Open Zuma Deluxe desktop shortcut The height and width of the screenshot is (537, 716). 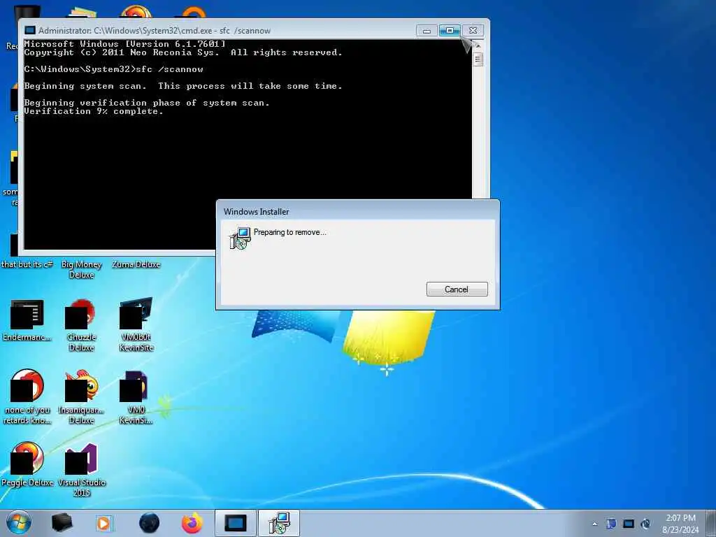coord(136,264)
